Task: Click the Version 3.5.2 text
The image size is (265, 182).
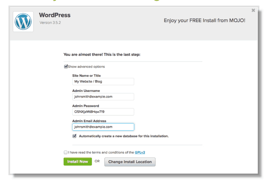Action: [50, 22]
